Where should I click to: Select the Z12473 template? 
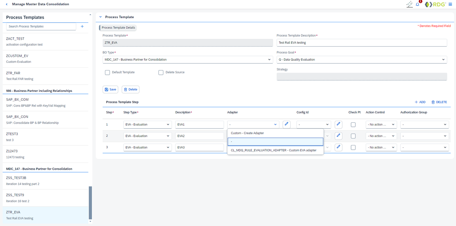tap(45, 154)
